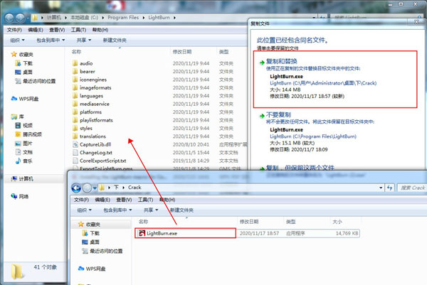The width and height of the screenshot is (427, 285).
Task: Open 下载 in LightBurn window favorites
Action: click(28, 63)
